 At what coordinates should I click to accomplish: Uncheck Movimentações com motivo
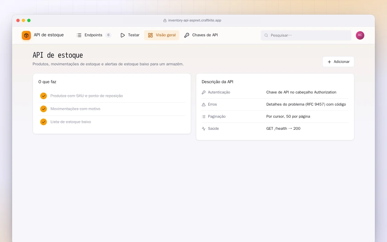[x=44, y=109]
